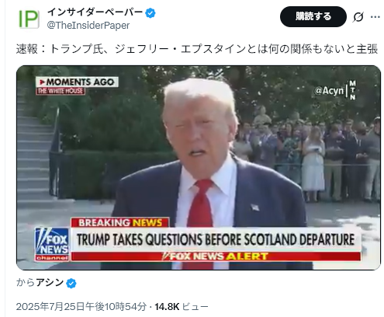This screenshot has width=384, height=317.
Task: Click the IP profile avatar
Action: pos(29,19)
